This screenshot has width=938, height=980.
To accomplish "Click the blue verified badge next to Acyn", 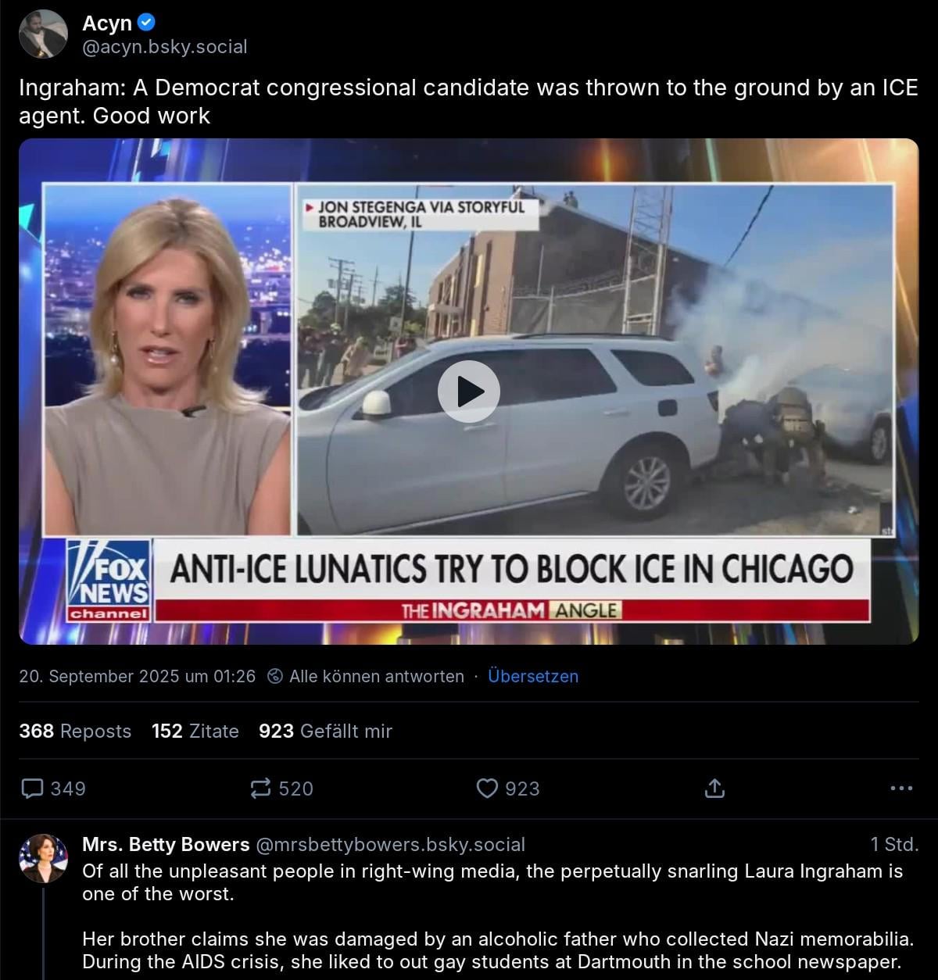I will 146,23.
